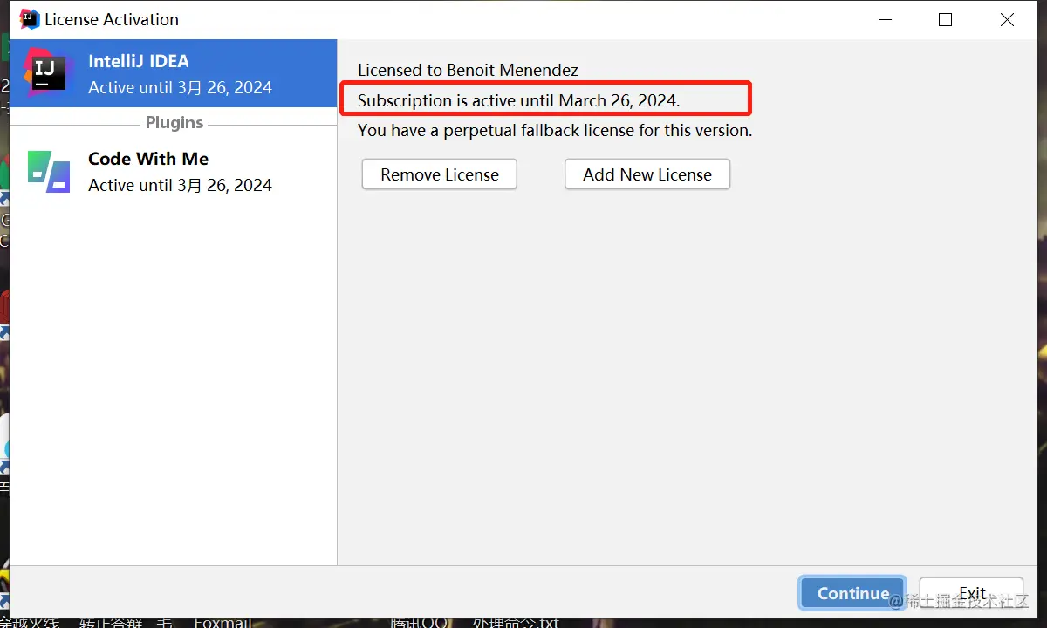Screen dimensions: 1047x628
Task: Click the JetBrains title bar icon
Action: tap(29, 19)
